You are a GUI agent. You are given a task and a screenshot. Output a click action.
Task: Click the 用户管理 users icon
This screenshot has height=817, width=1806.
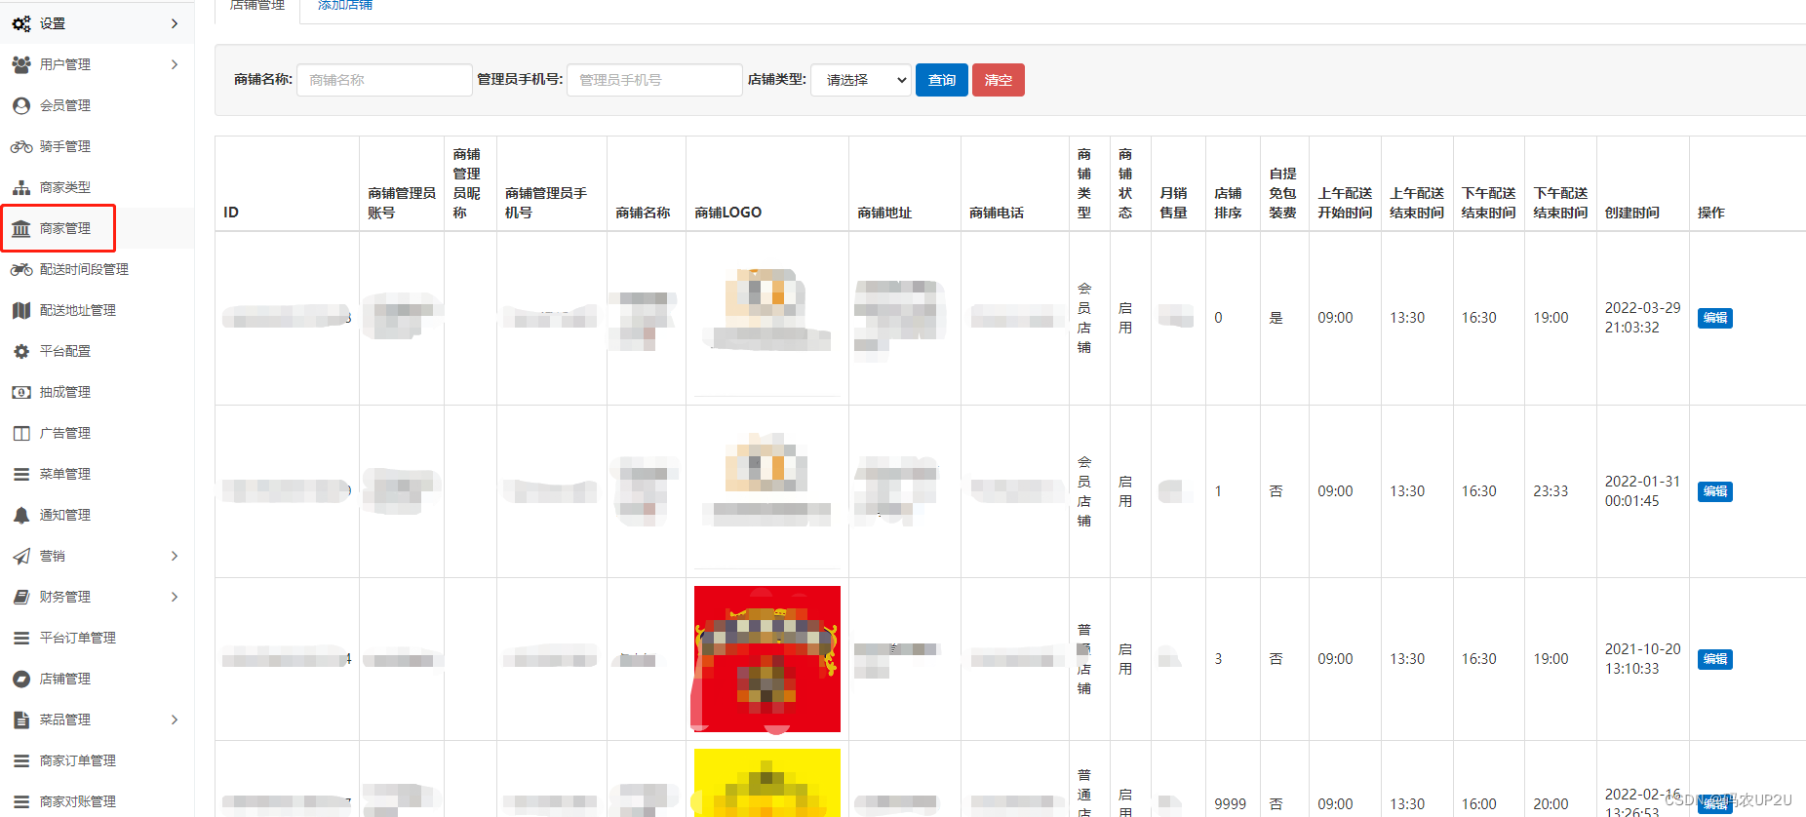pyautogui.click(x=21, y=64)
